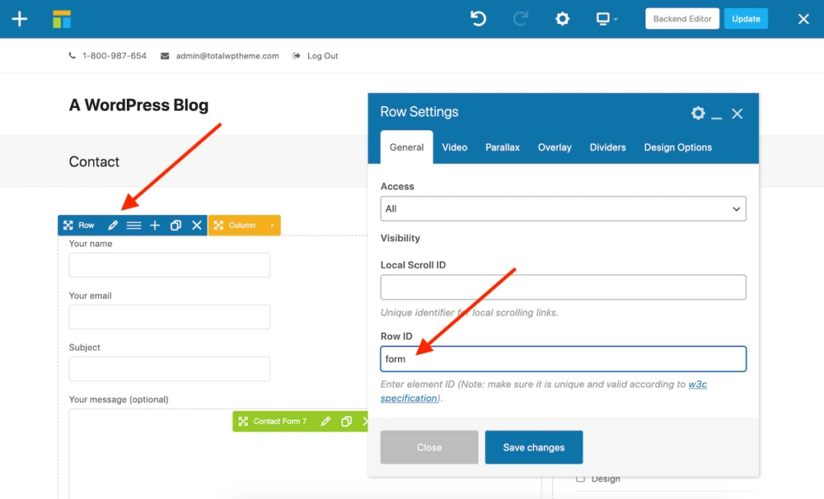Click the Add Element plus icon
Viewport: 824px width, 499px height.
19,19
